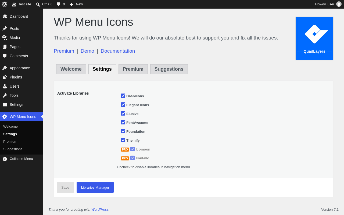Viewport: 344px width, 215px height.
Task: Go to the Suggestions tab
Action: pos(169,69)
